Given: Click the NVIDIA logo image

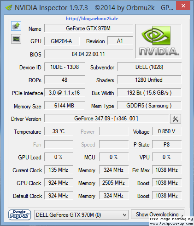Looking at the screenshot, I should [x=159, y=41].
